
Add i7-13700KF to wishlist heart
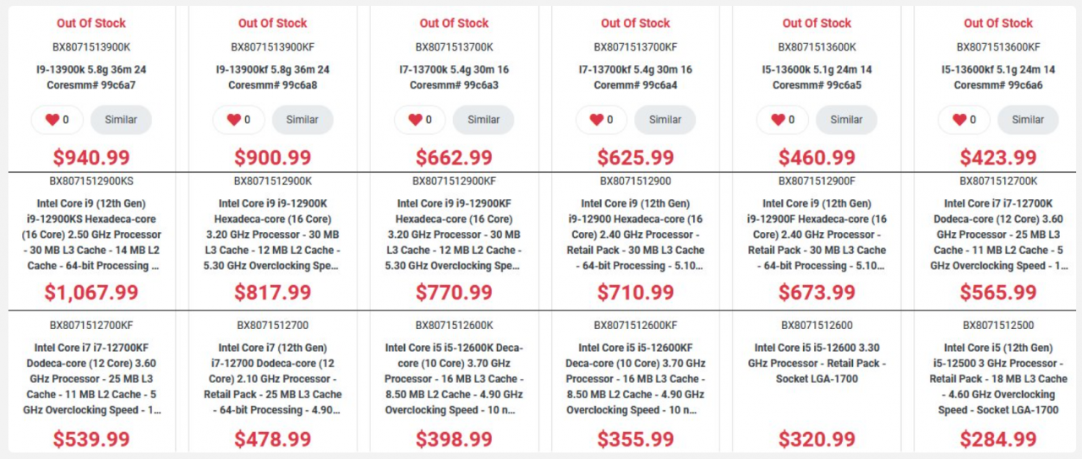click(x=597, y=120)
